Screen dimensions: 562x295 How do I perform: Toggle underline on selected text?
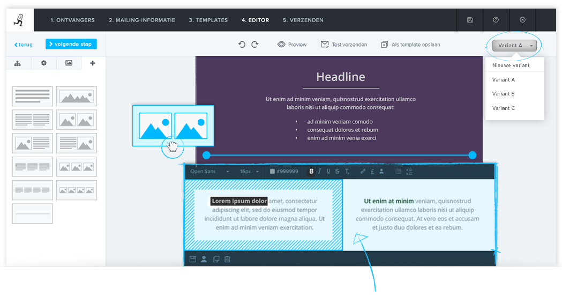click(x=328, y=172)
